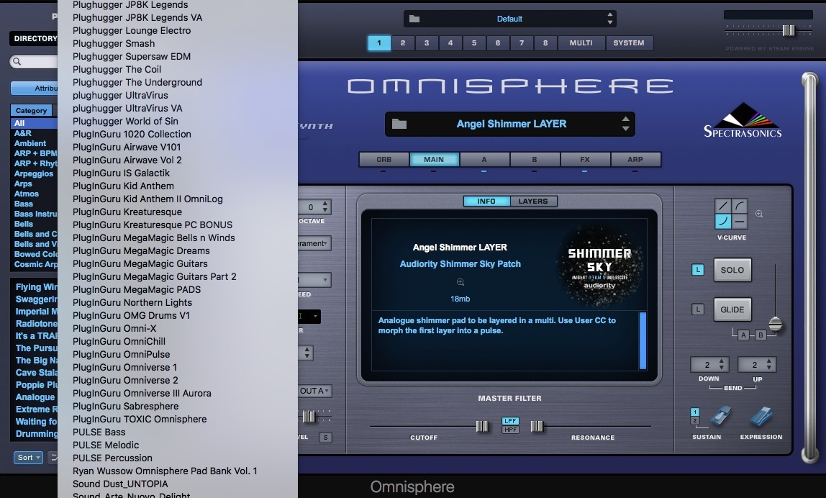Click the Spectrasonics logo
826x498 pixels.
coord(743,121)
